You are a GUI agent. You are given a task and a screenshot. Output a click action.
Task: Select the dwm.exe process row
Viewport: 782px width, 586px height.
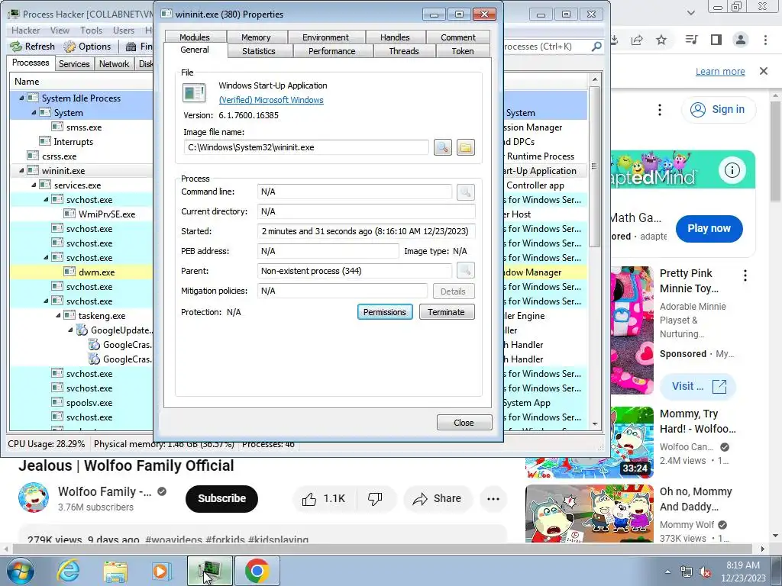point(81,272)
